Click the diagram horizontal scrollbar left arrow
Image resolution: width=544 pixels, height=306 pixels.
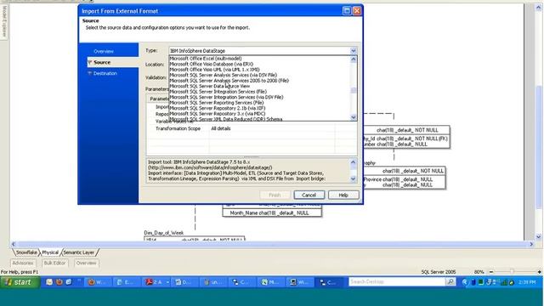click(14, 244)
